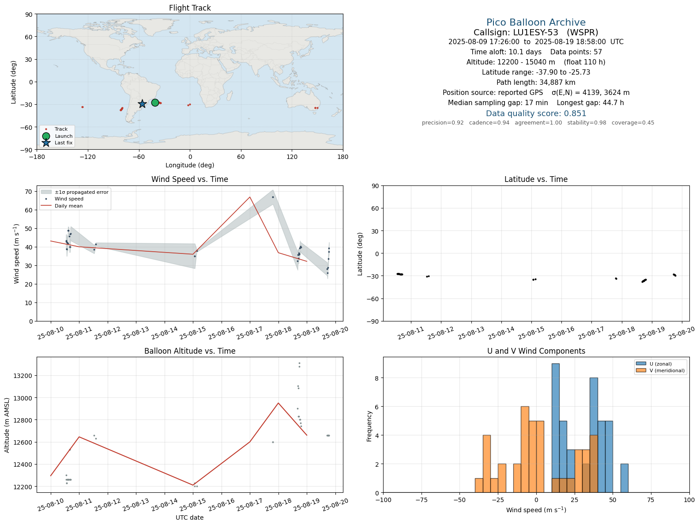
Task: Click the "Pico Balloon Archive" heading
Action: [536, 23]
